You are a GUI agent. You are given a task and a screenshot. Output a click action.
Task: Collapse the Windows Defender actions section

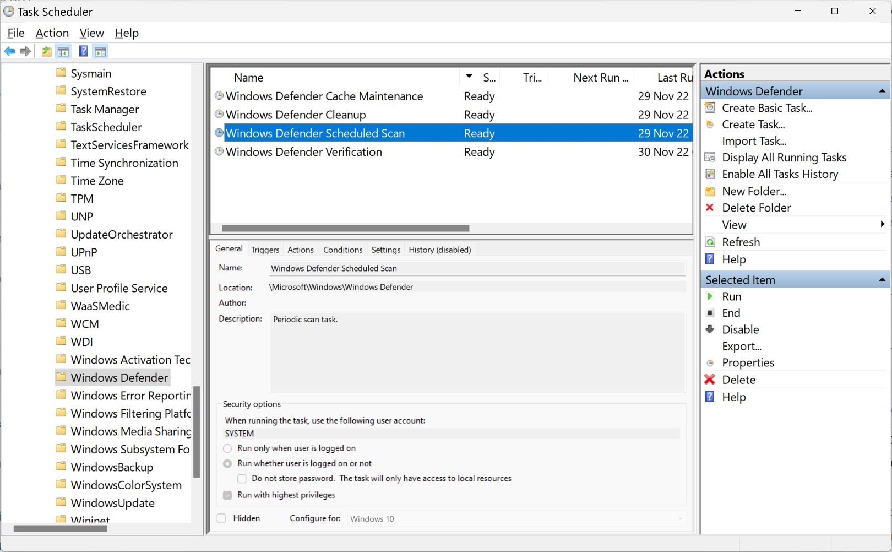tap(882, 91)
